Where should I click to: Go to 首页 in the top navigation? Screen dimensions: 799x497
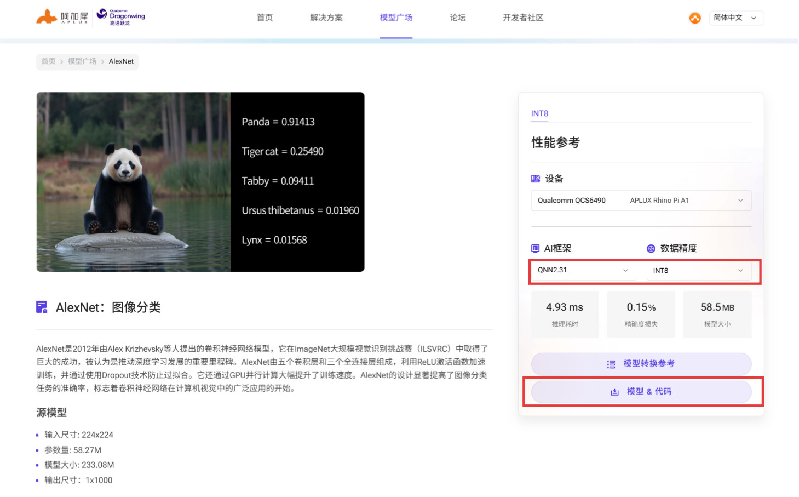tap(265, 18)
